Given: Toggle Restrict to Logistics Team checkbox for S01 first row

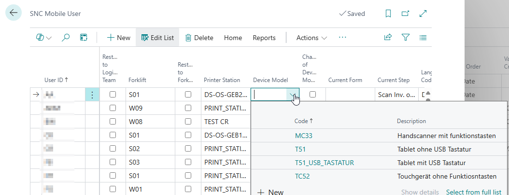Looking at the screenshot, I should (113, 95).
